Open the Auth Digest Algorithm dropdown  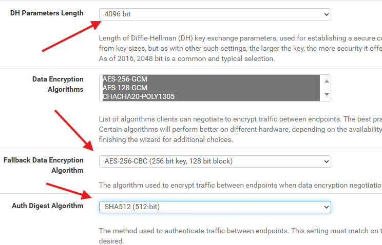click(215, 207)
